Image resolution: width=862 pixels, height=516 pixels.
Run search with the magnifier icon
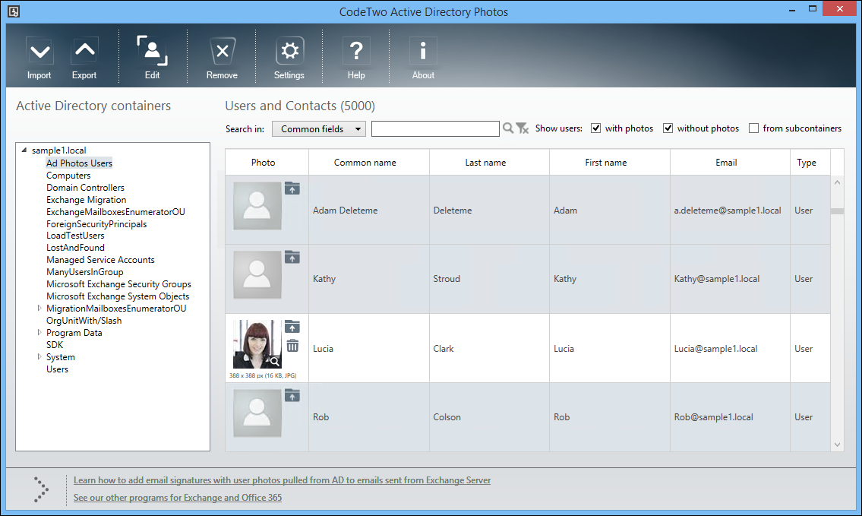508,128
